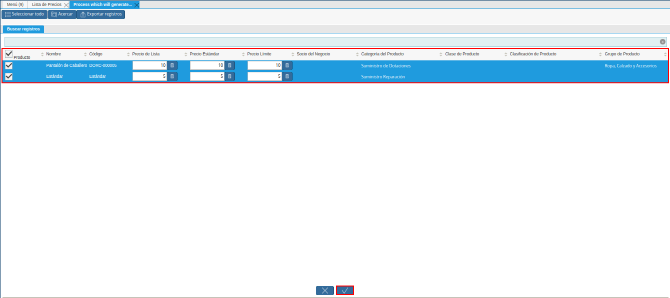670x298 pixels.
Task: Click the Exportar registros button
Action: [101, 14]
